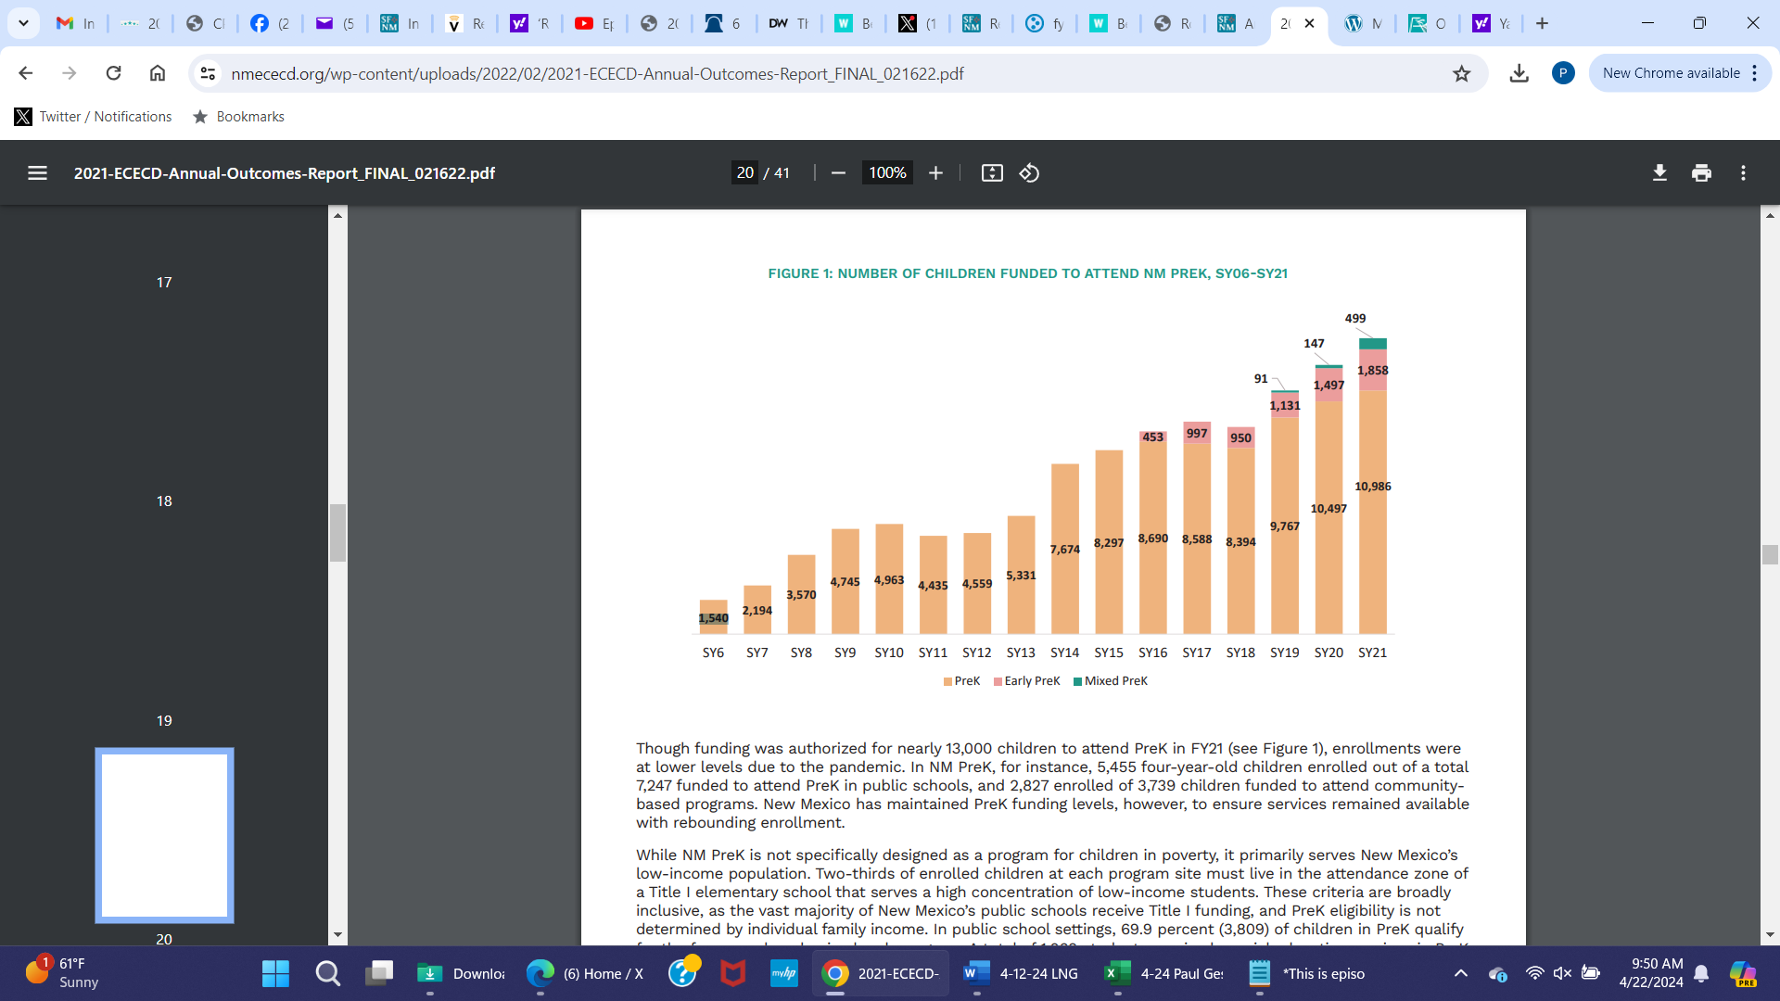Image resolution: width=1780 pixels, height=1001 pixels.
Task: Click the zoom percentage field
Action: [886, 173]
